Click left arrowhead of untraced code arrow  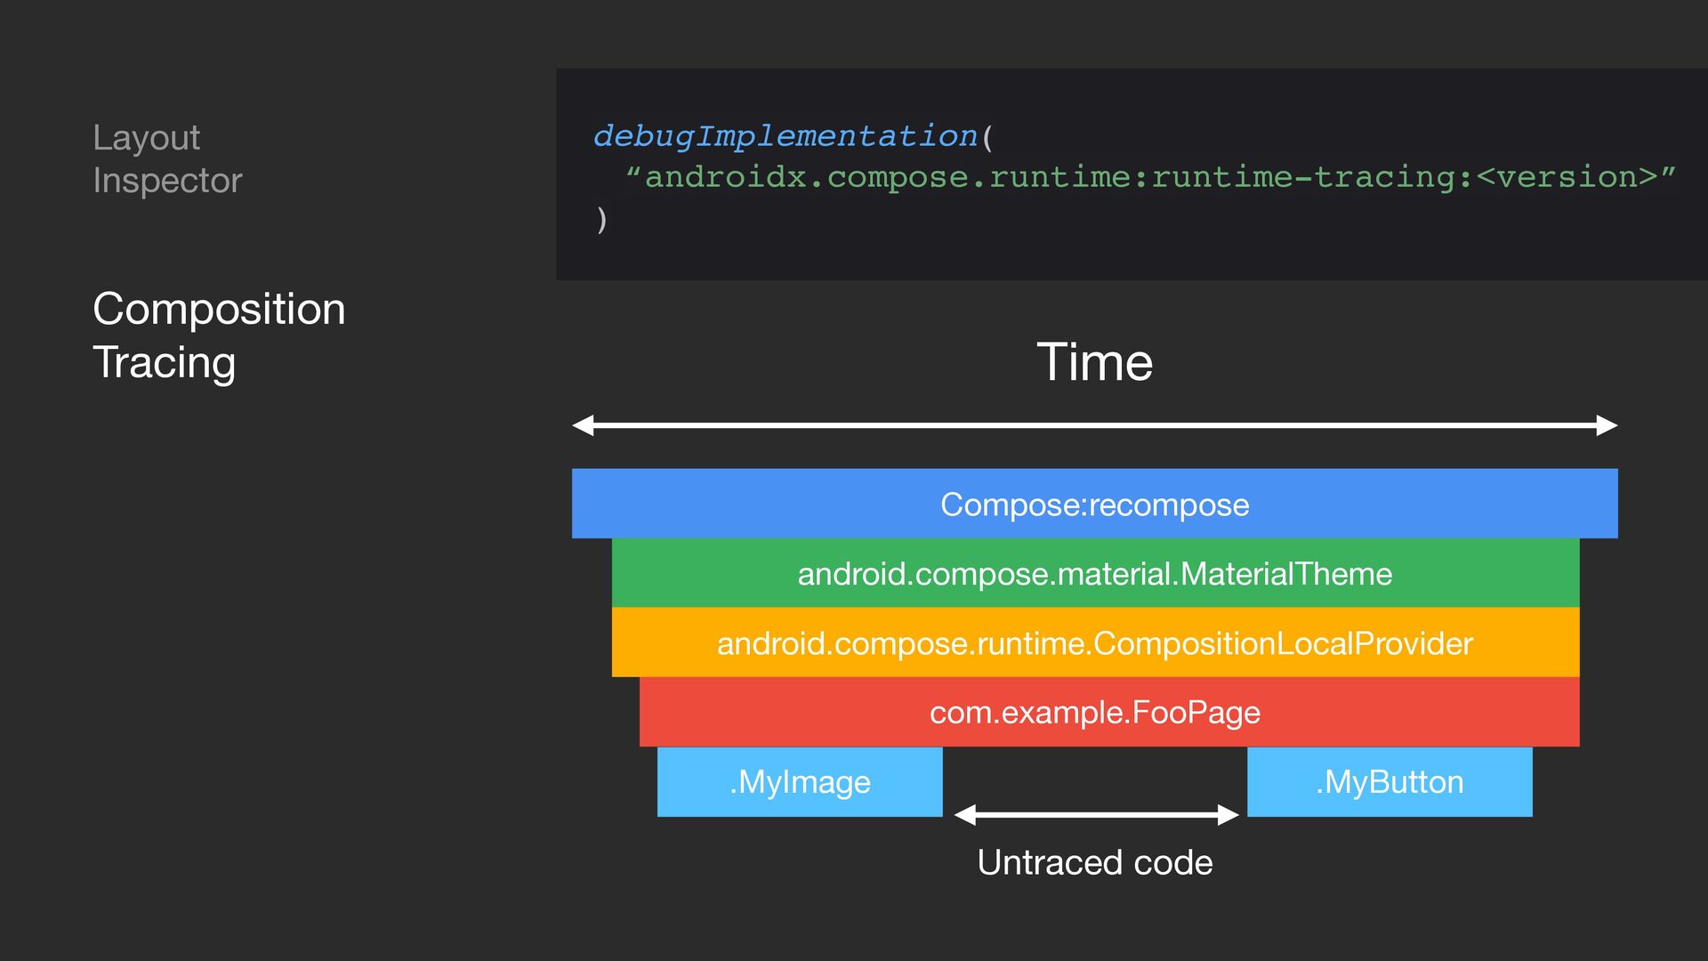click(x=965, y=814)
